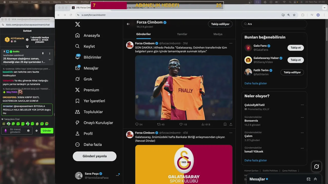This screenshot has height=184, width=328.
Task: Open emoji picker in Kick chat input
Action: click(28, 131)
